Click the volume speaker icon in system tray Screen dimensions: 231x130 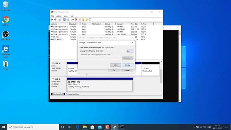click(x=205, y=127)
